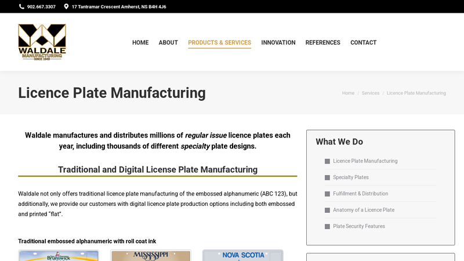Screen dimensions: 464x261
Task: Click the Licence Plate Manufacturing page title
Action: coord(112,93)
